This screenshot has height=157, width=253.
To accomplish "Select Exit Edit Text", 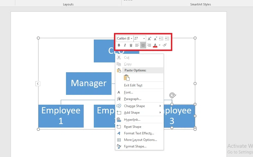I will [139, 85].
